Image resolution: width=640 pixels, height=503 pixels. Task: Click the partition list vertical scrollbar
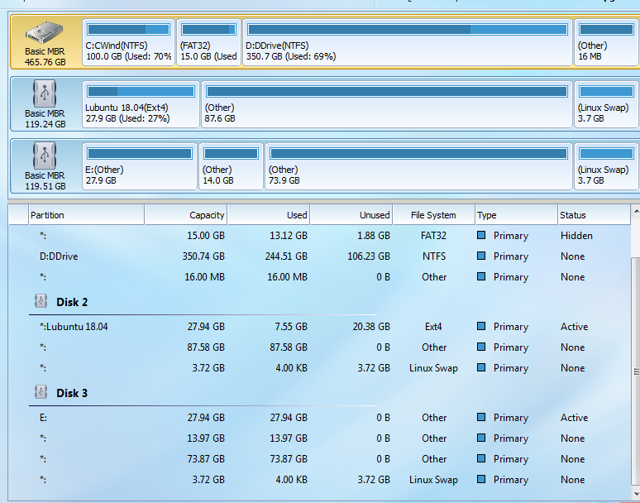[634, 372]
